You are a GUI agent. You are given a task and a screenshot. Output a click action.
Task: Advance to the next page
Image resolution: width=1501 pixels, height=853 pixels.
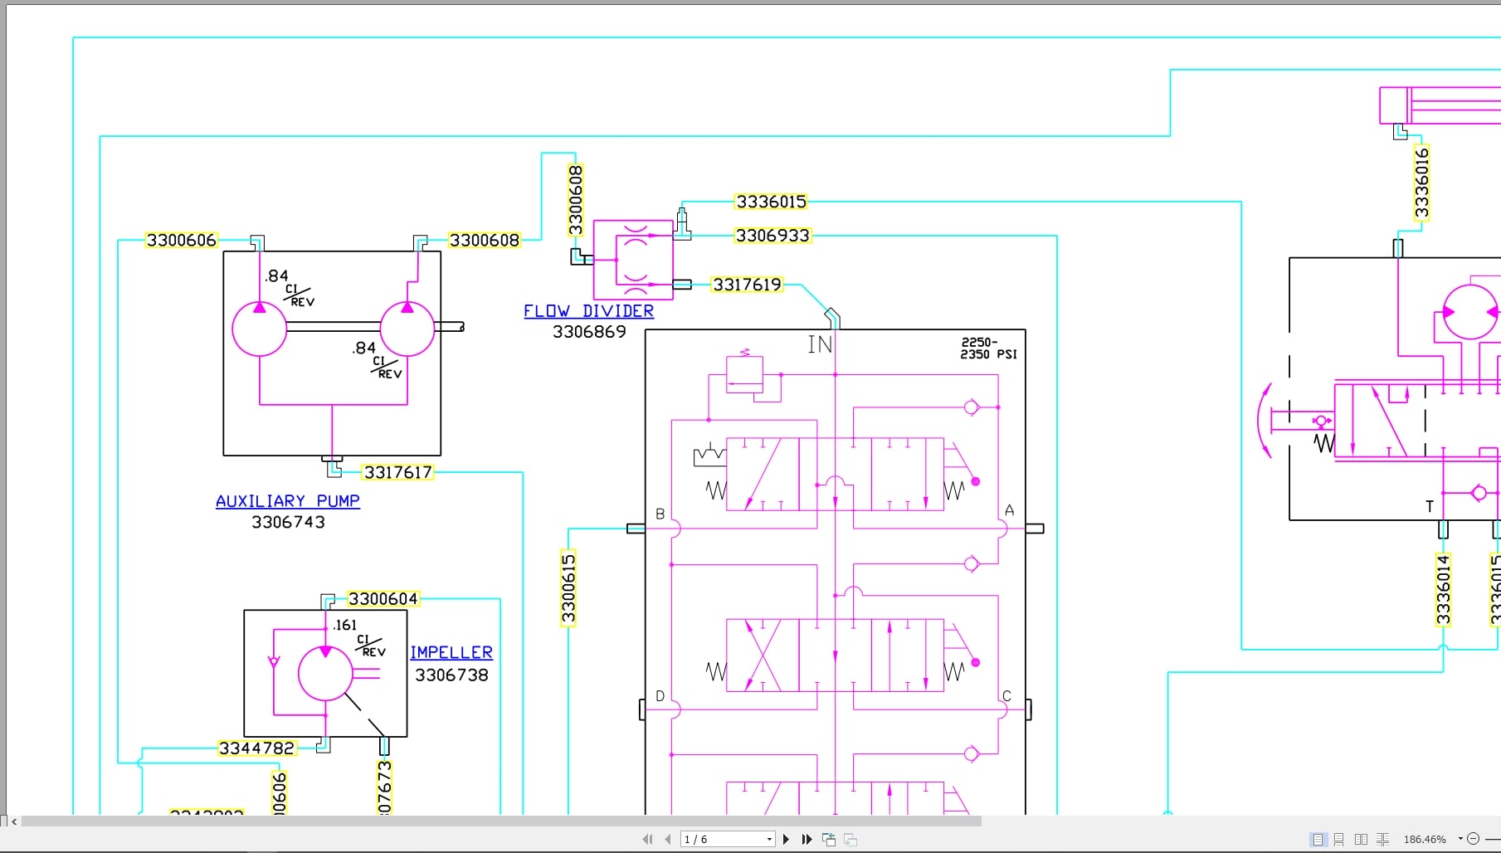[x=787, y=839]
